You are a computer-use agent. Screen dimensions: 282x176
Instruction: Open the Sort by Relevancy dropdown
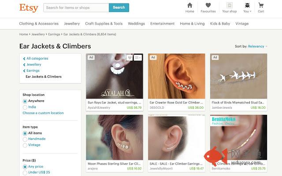coord(257,46)
